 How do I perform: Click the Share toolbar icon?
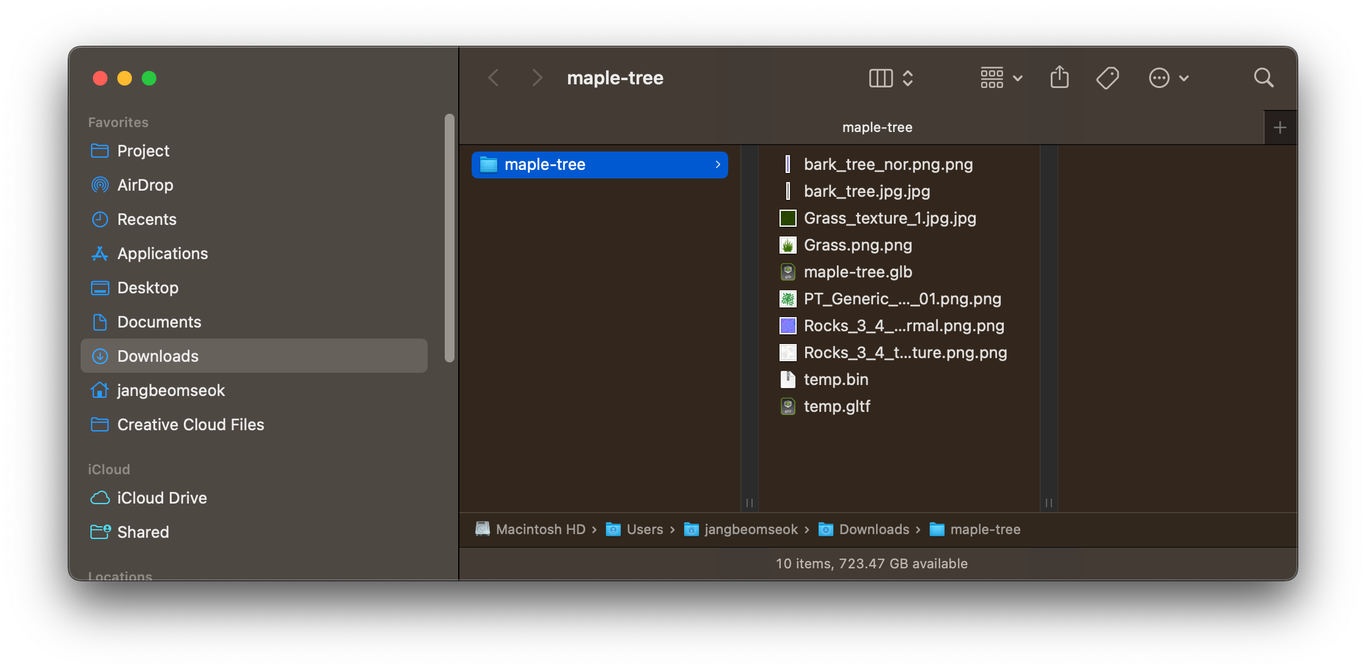pyautogui.click(x=1059, y=78)
